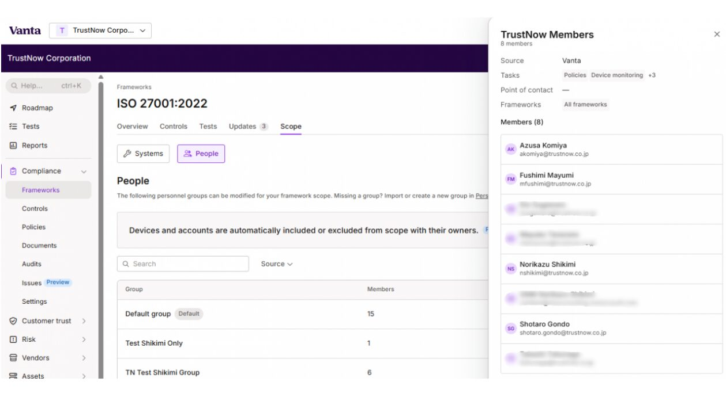This screenshot has width=726, height=397.
Task: Click the Risk icon in sidebar
Action: pyautogui.click(x=13, y=339)
